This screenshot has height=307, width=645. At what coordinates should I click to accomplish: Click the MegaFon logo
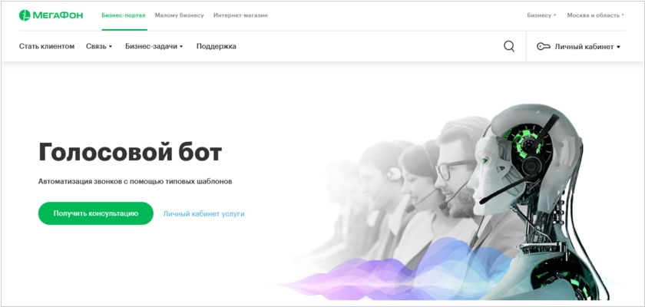[x=51, y=15]
